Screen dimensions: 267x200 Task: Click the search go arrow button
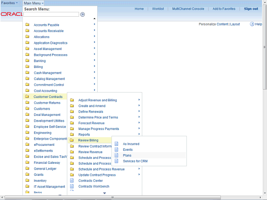pyautogui.click(x=83, y=15)
